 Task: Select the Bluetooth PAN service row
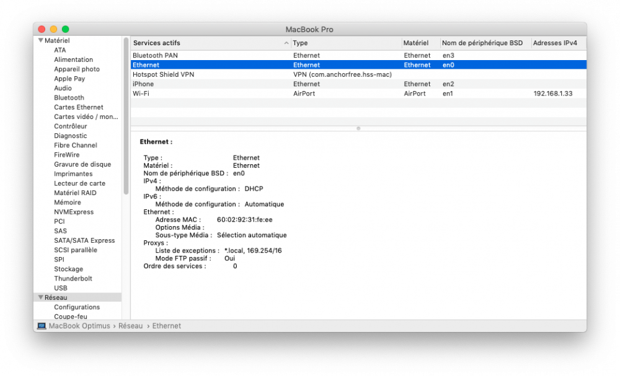pos(358,55)
